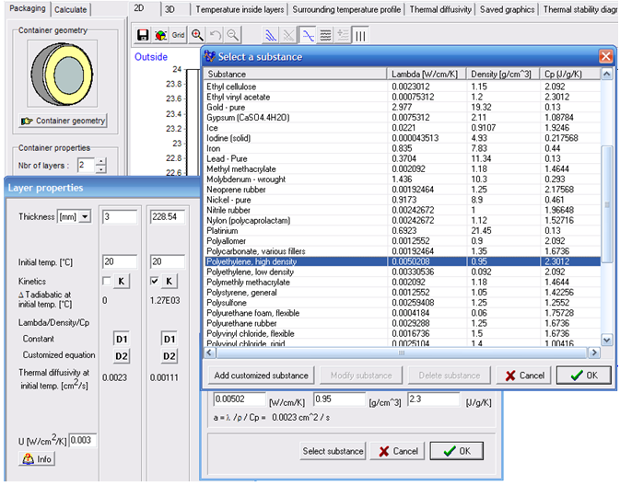
Task: Click the lambda value field 0.00502
Action: tap(240, 399)
